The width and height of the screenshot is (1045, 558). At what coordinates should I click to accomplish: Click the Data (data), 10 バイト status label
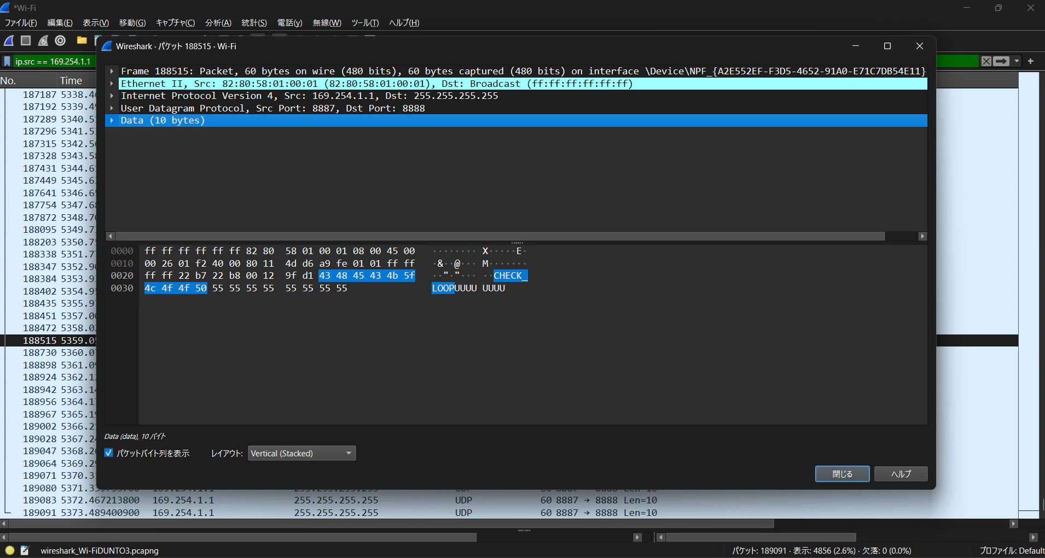click(x=135, y=436)
